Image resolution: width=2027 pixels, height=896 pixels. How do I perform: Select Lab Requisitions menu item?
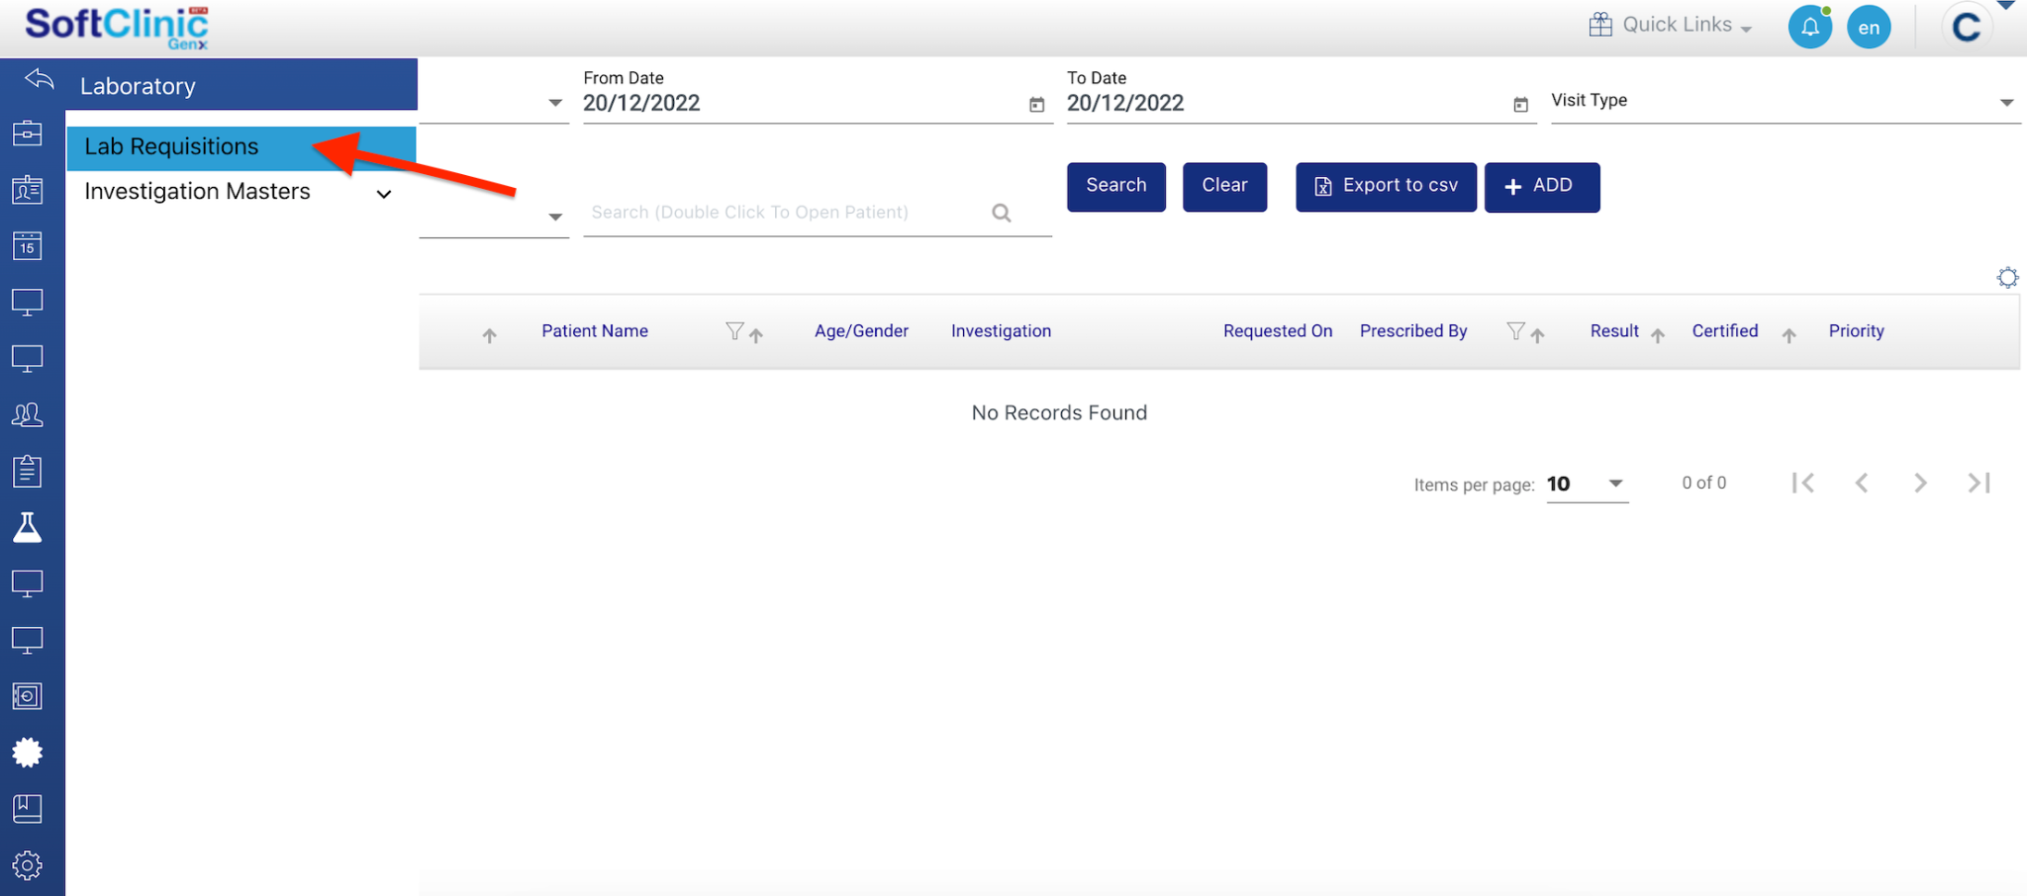(x=171, y=147)
